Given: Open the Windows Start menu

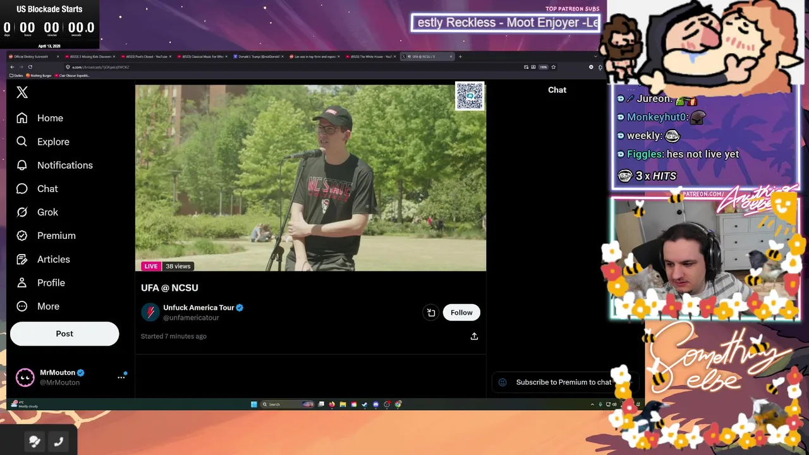Looking at the screenshot, I should point(253,404).
